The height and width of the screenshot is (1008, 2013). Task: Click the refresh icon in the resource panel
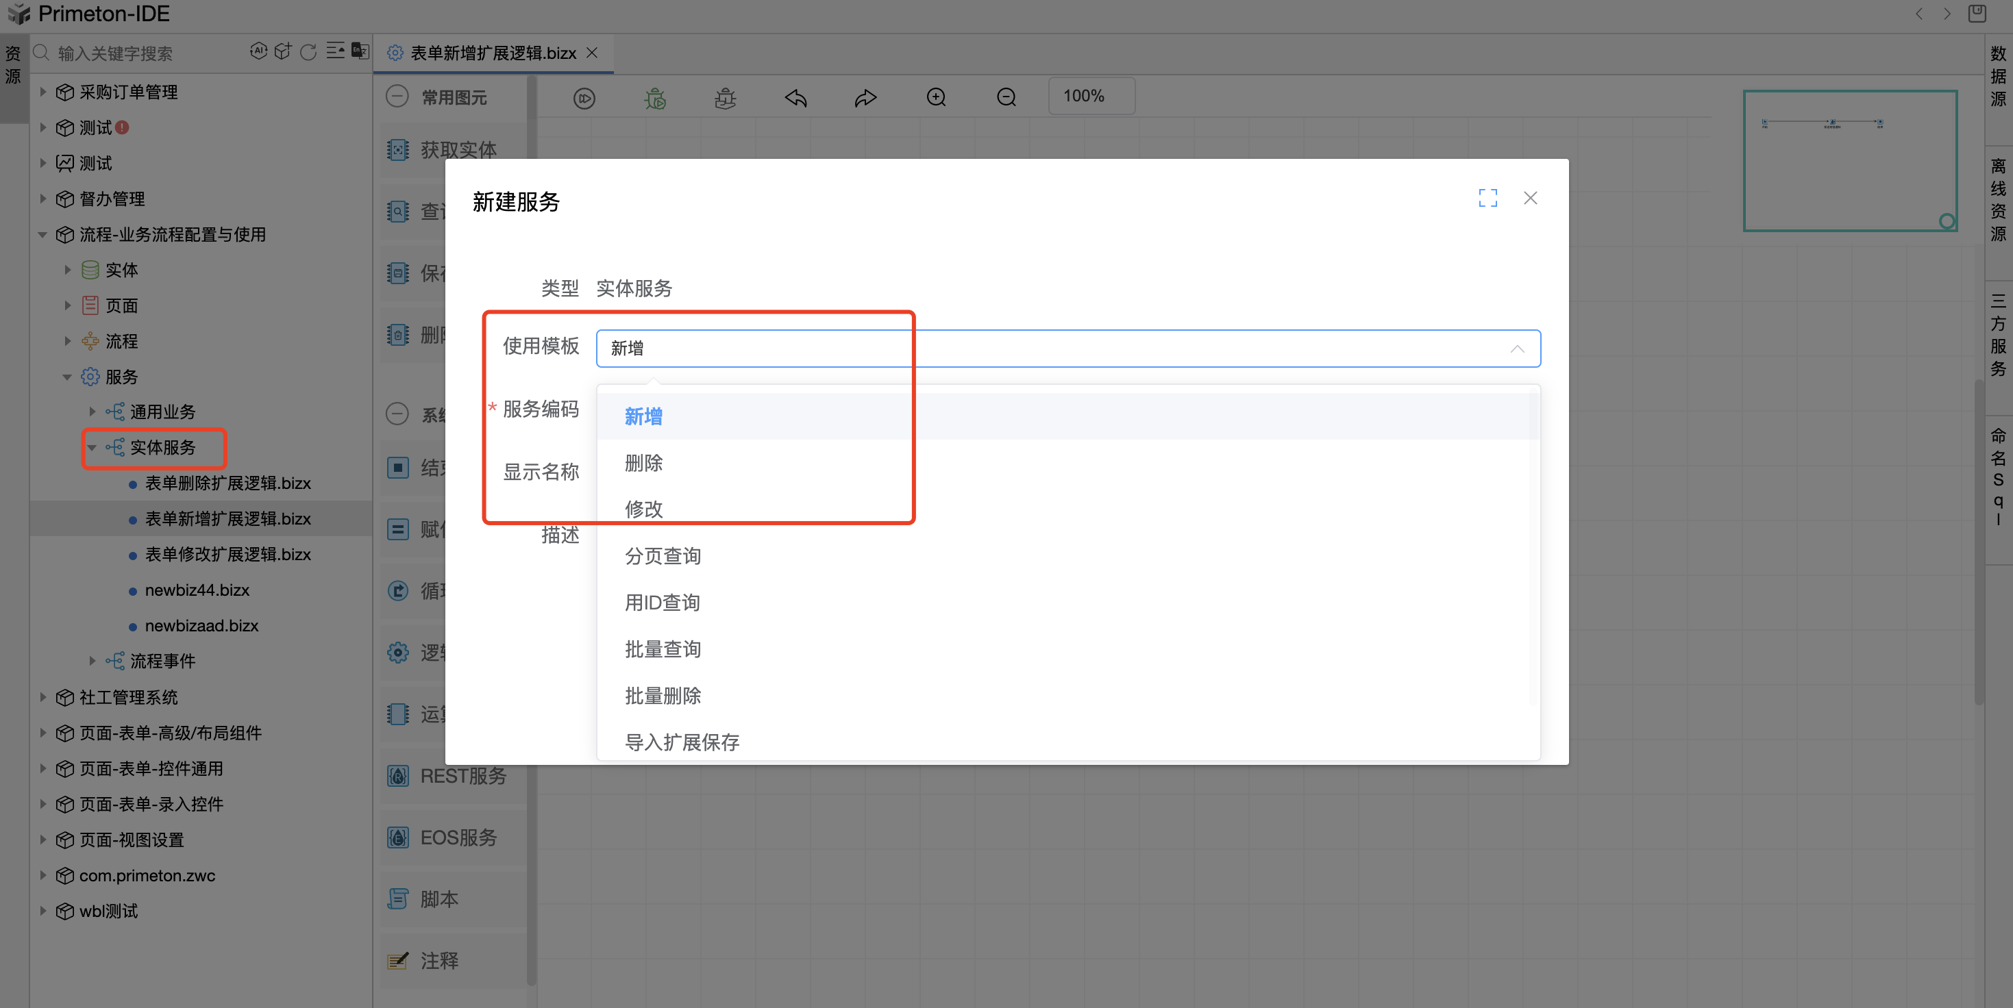[x=309, y=52]
